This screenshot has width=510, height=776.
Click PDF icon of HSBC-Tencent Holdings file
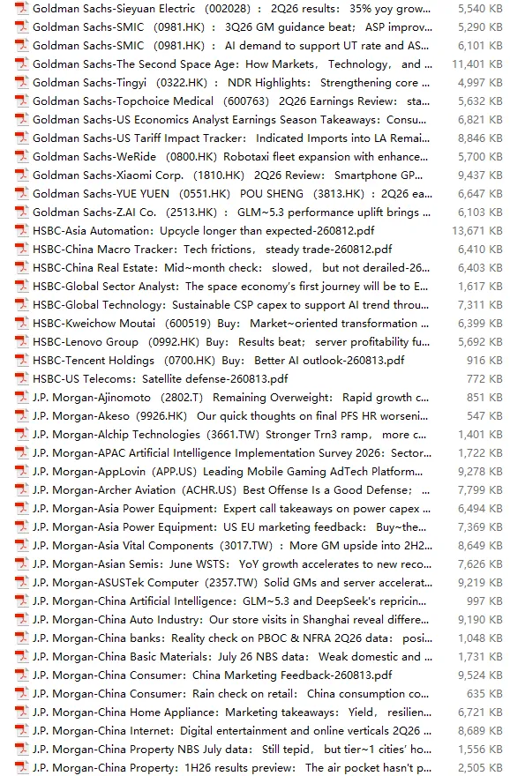pyautogui.click(x=22, y=361)
